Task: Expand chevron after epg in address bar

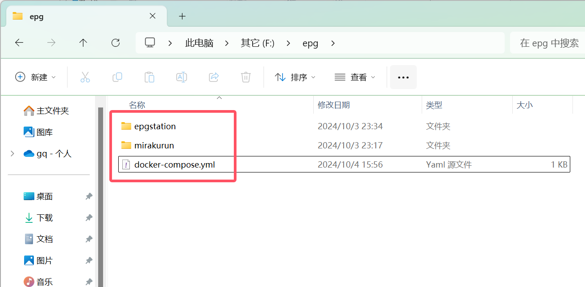Action: tap(333, 43)
